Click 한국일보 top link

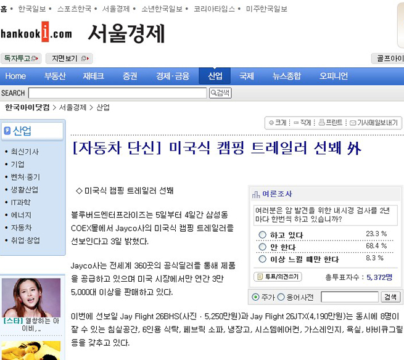[32, 9]
